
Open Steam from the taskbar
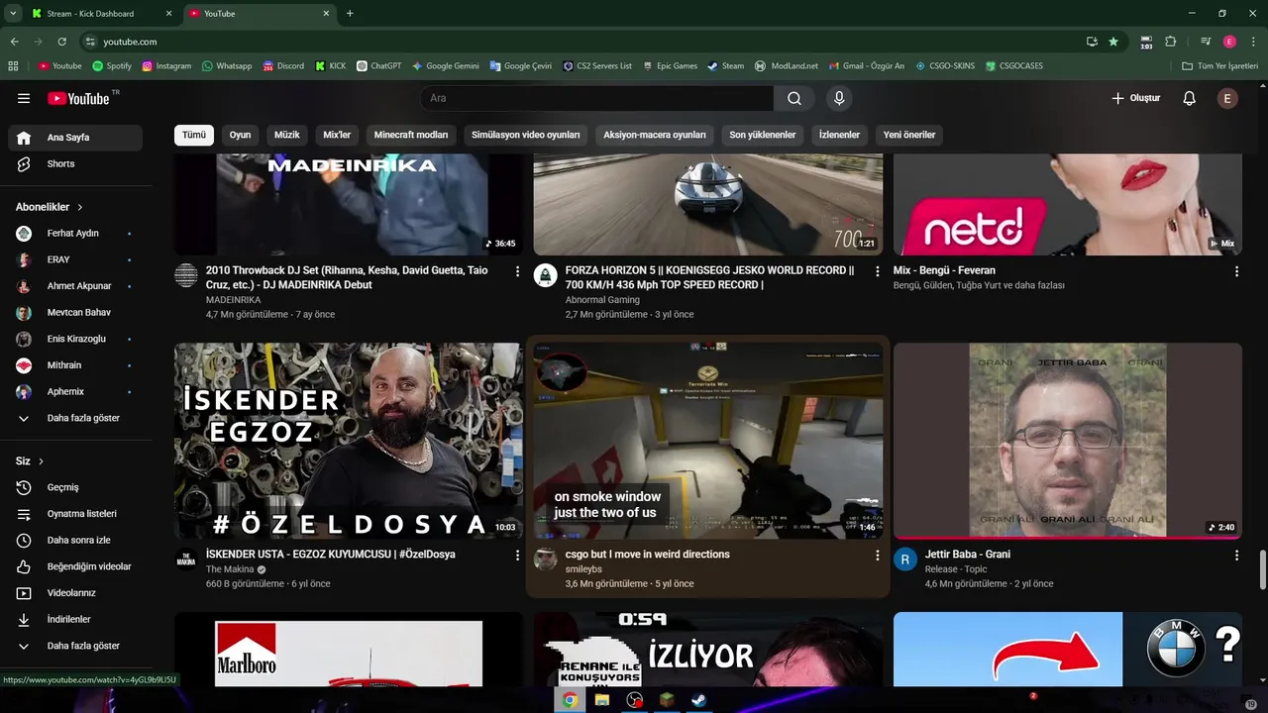pyautogui.click(x=698, y=700)
